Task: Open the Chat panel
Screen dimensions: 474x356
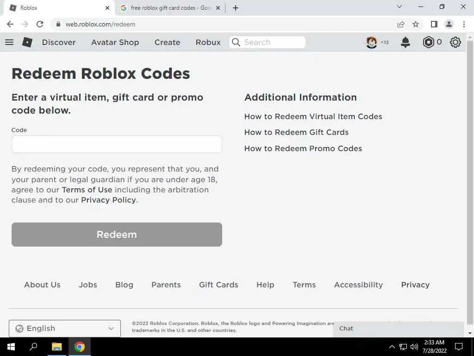Action: (399, 329)
